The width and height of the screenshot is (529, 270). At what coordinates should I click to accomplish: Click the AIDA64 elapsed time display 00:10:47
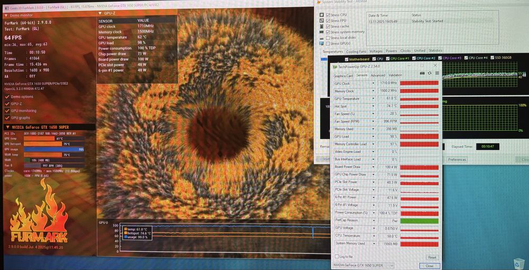[488, 147]
